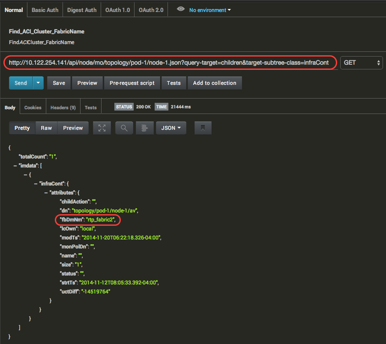This screenshot has height=344, width=386.
Task: Click the "modTs" timestamp value
Action: click(x=122, y=238)
